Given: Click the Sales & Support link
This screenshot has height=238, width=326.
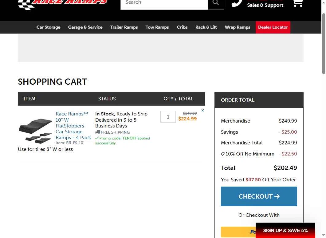Looking at the screenshot, I should [265, 5].
